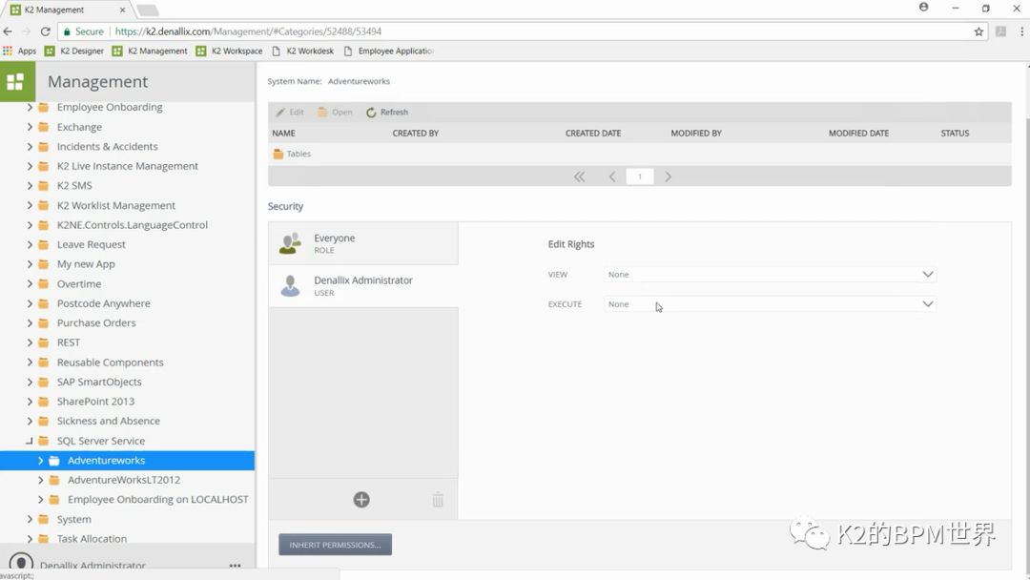Open the K2 Designer bookmark
The height and width of the screenshot is (580, 1030).
(74, 51)
